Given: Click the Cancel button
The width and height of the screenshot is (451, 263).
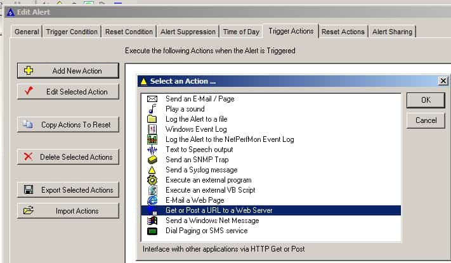Looking at the screenshot, I should point(426,120).
